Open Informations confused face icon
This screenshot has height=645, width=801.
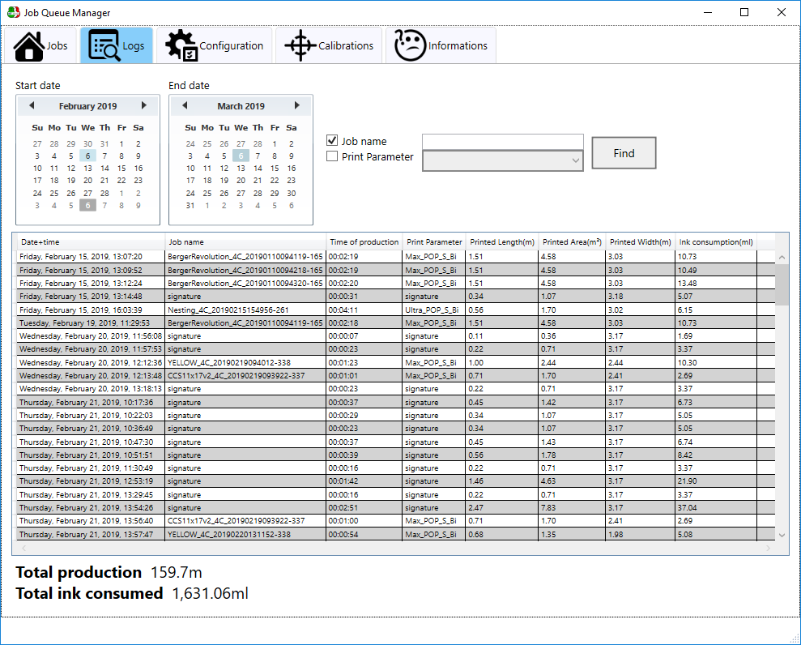point(410,46)
